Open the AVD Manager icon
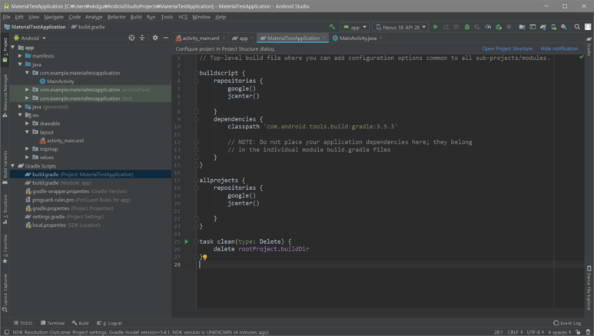The image size is (594, 336). click(x=553, y=27)
